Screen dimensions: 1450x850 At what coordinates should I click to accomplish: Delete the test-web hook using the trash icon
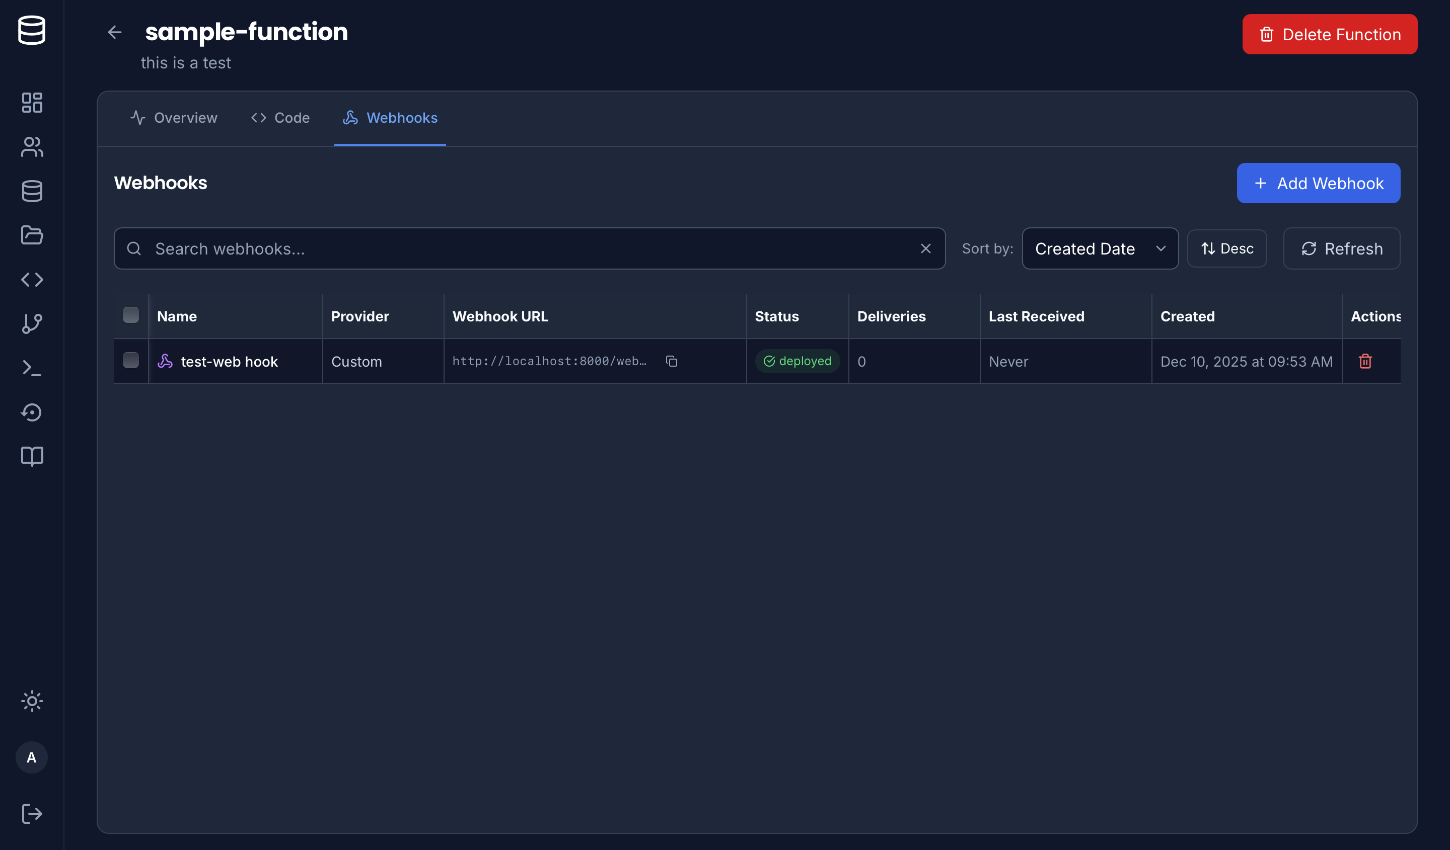pyautogui.click(x=1366, y=361)
